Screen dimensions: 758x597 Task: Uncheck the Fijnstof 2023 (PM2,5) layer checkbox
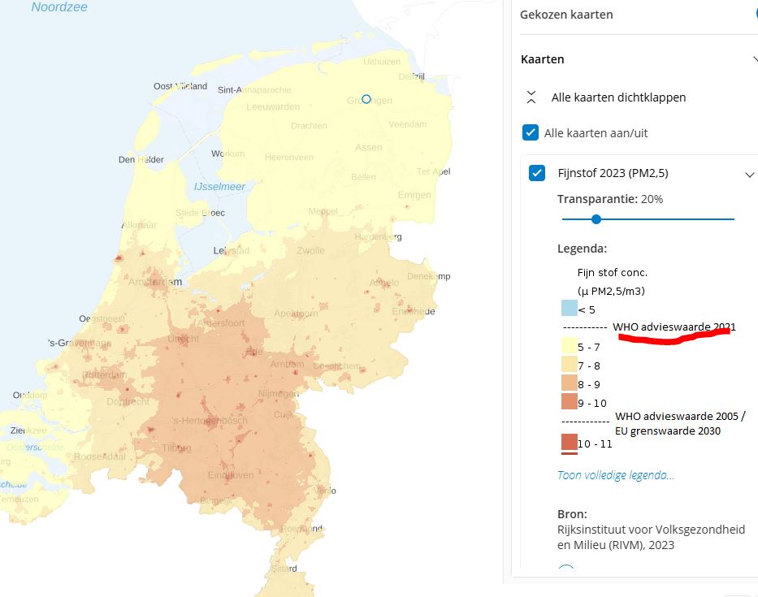coord(537,173)
